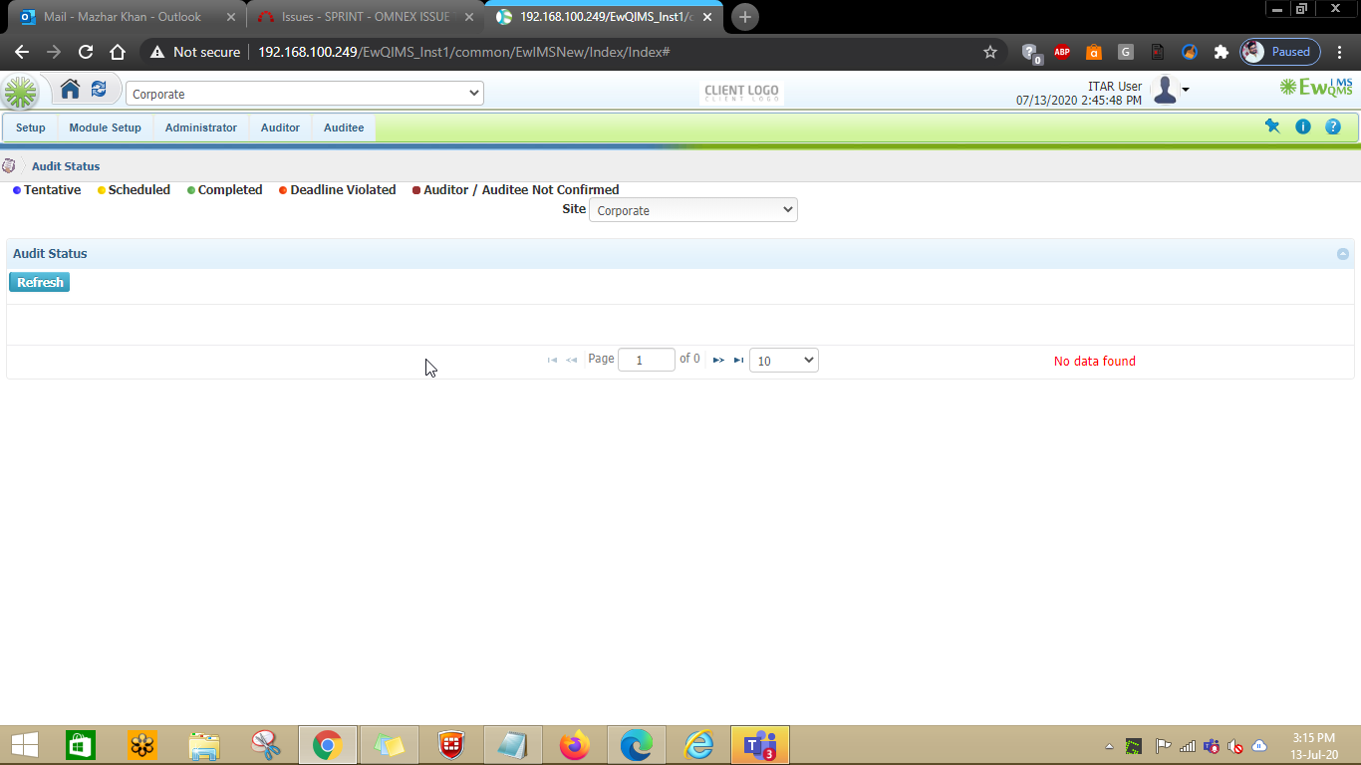Open the Auditor menu
Image resolution: width=1361 pixels, height=765 pixels.
point(280,127)
